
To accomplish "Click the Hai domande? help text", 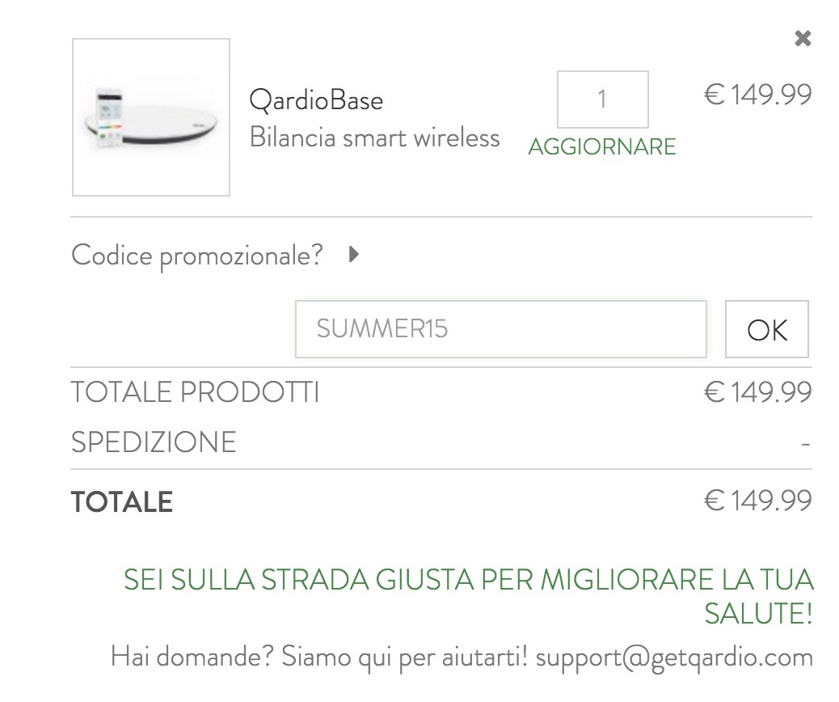I will [192, 655].
